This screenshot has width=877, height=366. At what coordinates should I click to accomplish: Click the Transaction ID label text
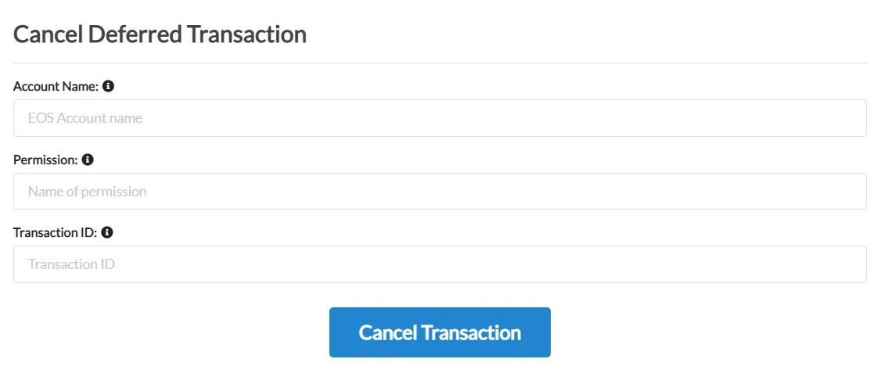pos(56,232)
